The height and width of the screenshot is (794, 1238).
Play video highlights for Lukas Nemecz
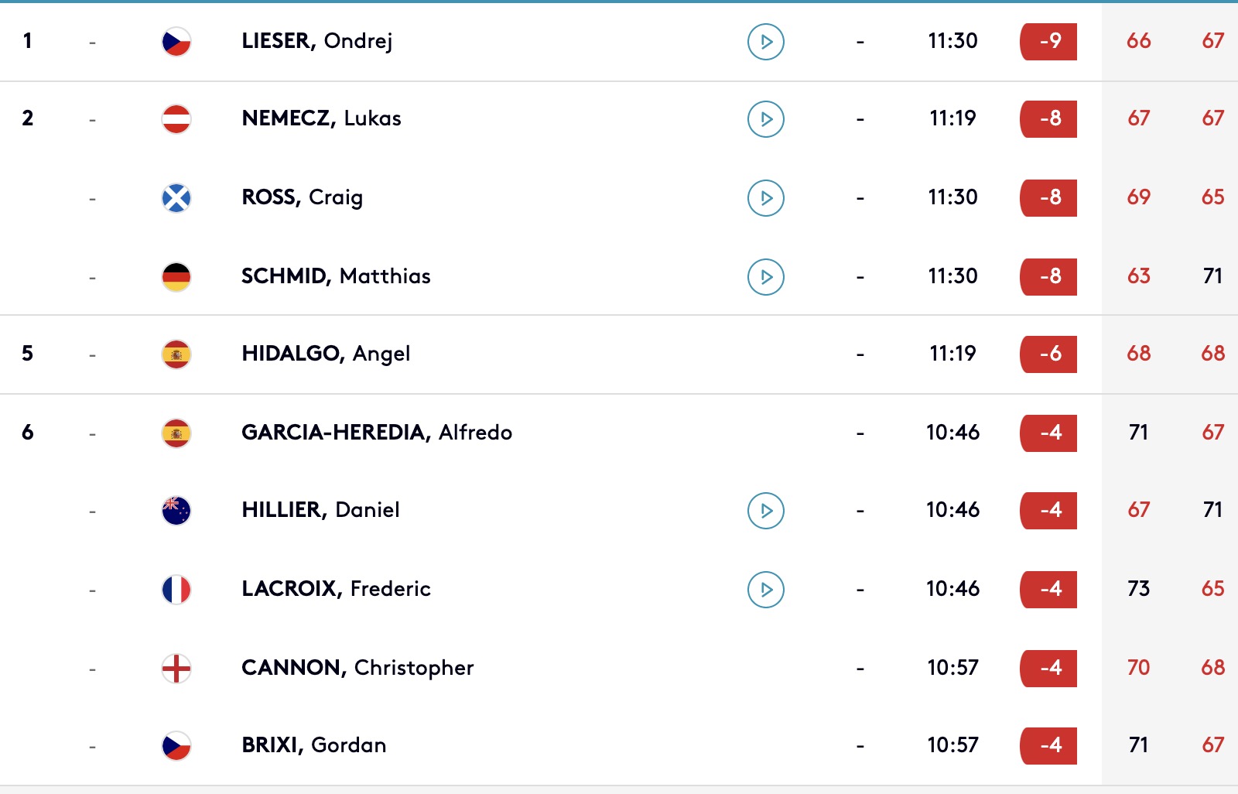click(766, 119)
